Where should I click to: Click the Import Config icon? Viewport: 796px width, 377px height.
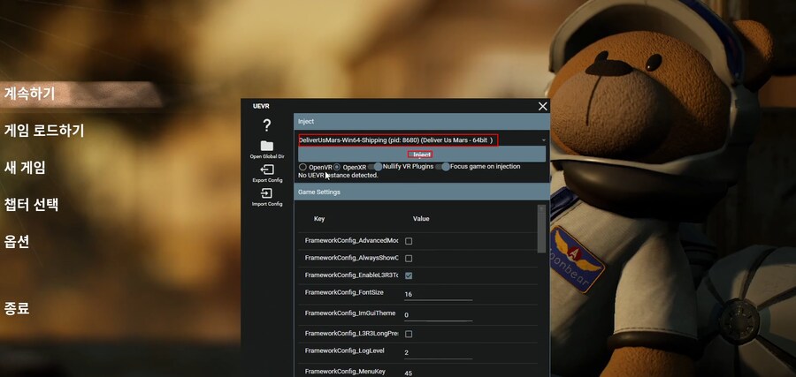266,193
